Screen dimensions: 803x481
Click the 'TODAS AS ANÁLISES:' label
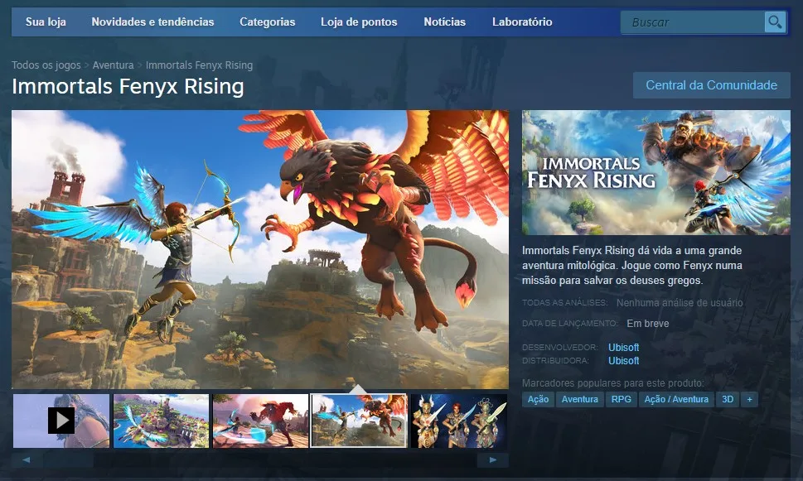tap(565, 302)
